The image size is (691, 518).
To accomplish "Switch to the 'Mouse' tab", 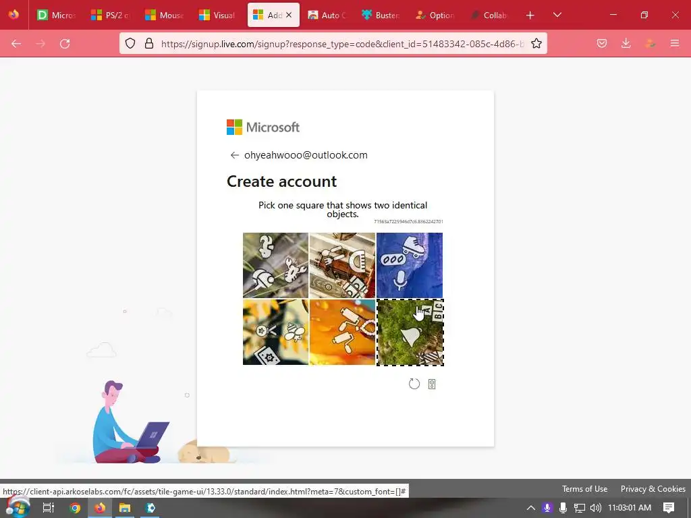I will 165,15.
